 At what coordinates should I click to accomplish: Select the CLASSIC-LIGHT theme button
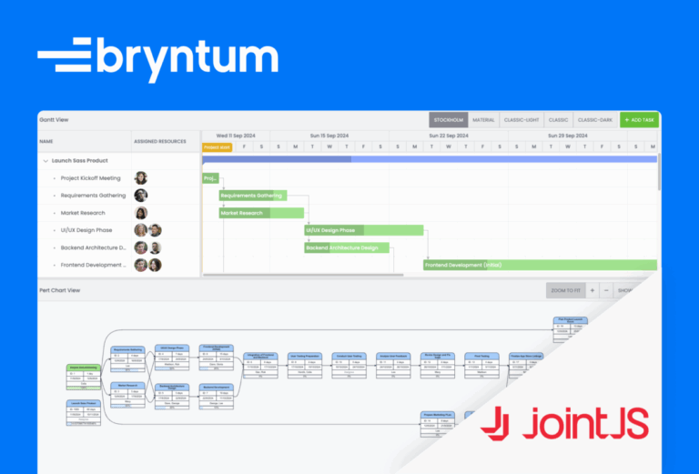[522, 120]
